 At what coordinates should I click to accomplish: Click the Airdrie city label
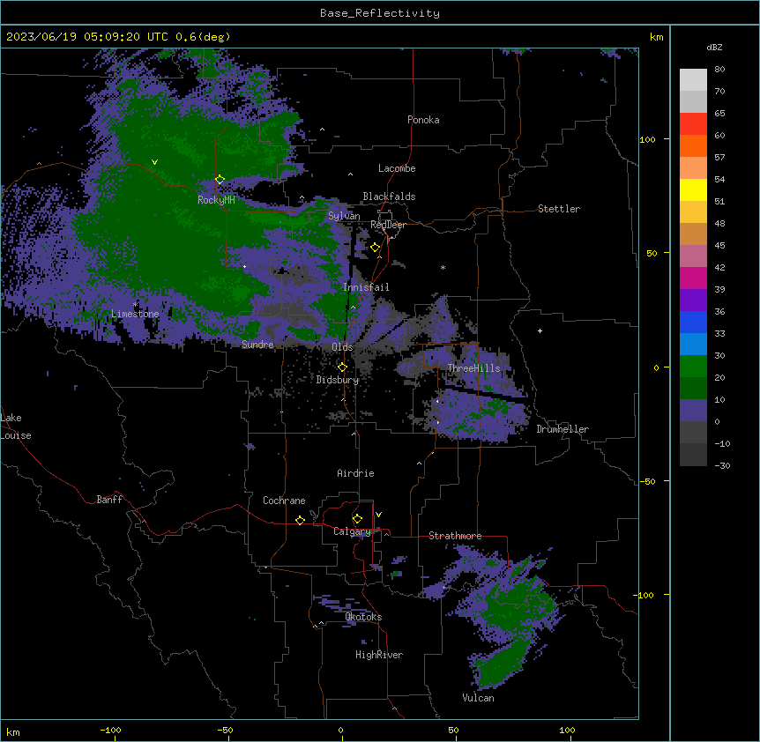355,473
